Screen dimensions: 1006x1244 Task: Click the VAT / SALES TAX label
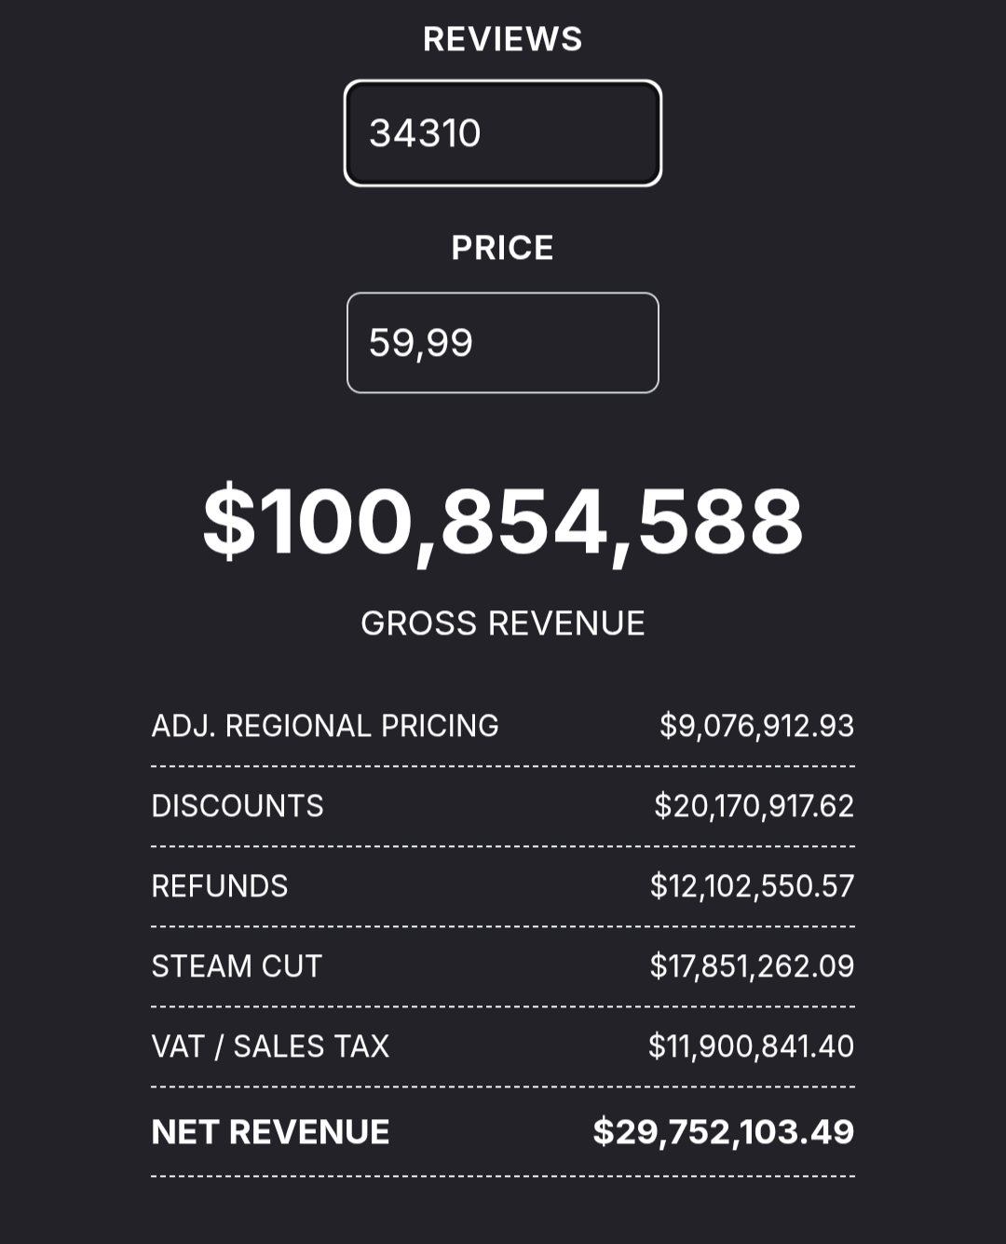270,1046
